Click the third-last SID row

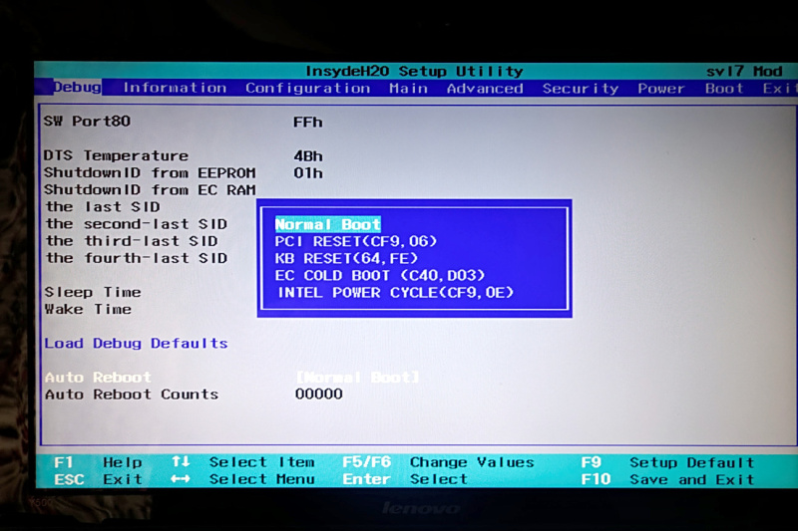132,241
